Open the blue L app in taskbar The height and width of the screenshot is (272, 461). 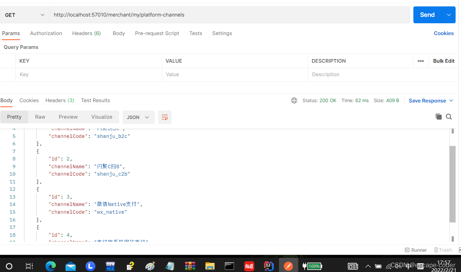click(90, 266)
